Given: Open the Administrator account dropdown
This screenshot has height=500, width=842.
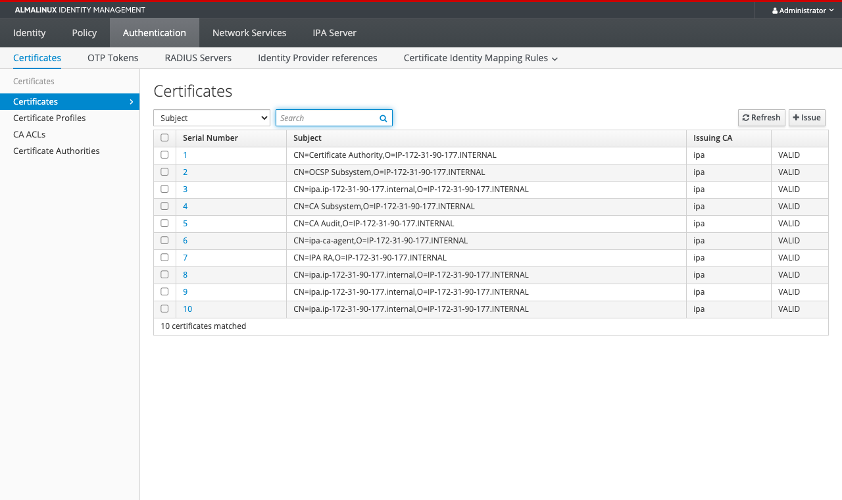Looking at the screenshot, I should point(803,11).
